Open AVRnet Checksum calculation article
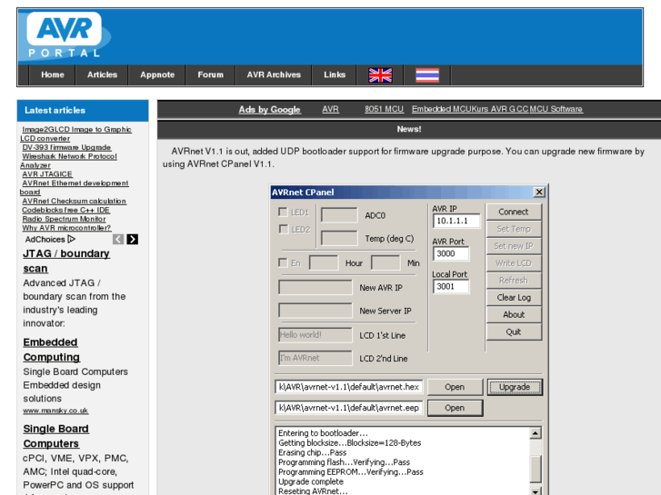 pyautogui.click(x=75, y=201)
